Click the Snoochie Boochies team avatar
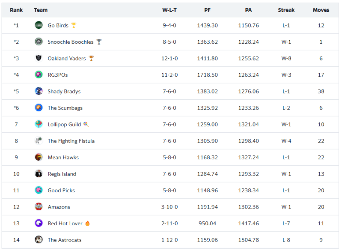 [39, 42]
